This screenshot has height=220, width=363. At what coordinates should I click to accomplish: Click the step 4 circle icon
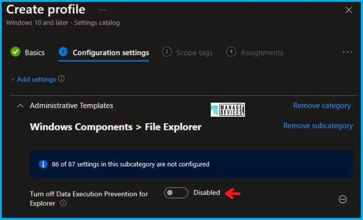231,52
